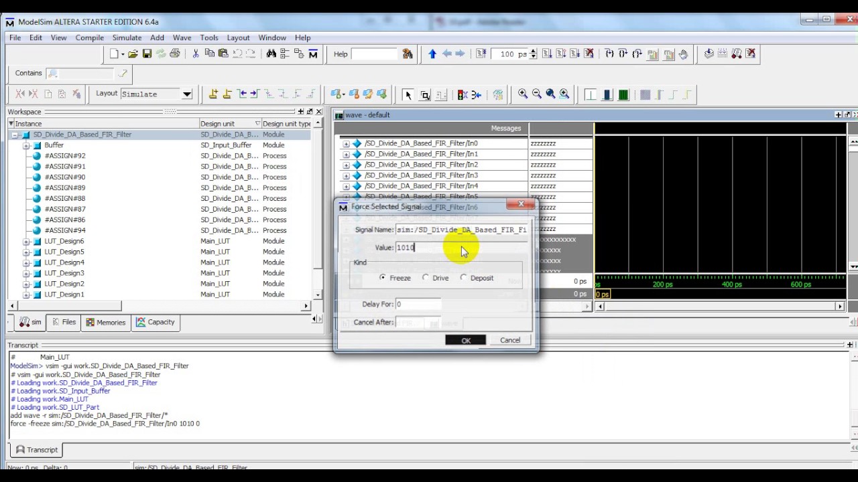This screenshot has width=858, height=482.
Task: Switch to the Capacity workspace tab
Action: (x=156, y=322)
